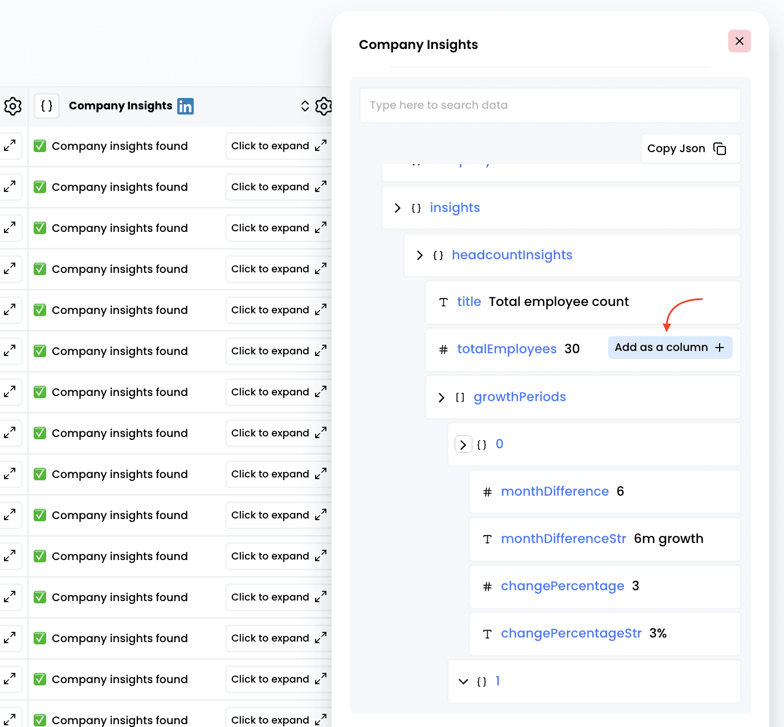Viewport: 784px width, 727px height.
Task: Copy the JSON data
Action: [x=691, y=149]
